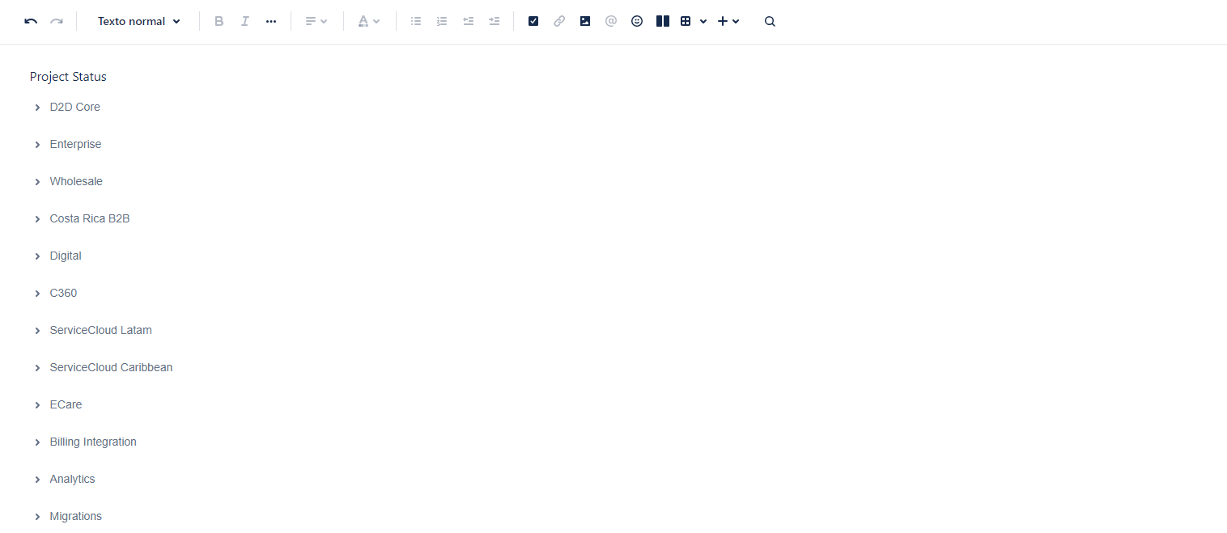This screenshot has height=533, width=1227.
Task: Expand the C360 section
Action: (x=37, y=294)
